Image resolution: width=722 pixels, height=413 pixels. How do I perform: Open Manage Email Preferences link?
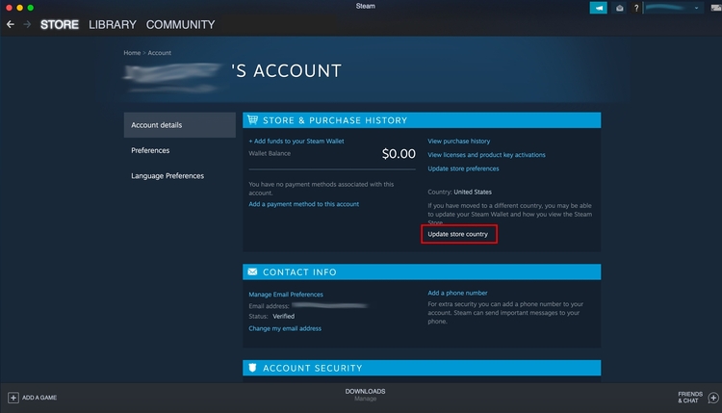286,295
